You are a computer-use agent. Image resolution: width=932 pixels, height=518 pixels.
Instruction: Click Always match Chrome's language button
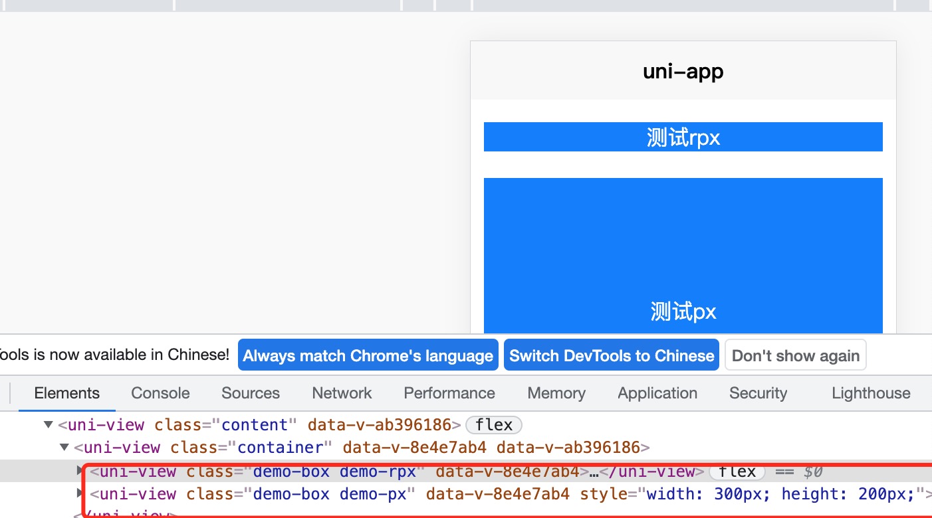coord(368,355)
